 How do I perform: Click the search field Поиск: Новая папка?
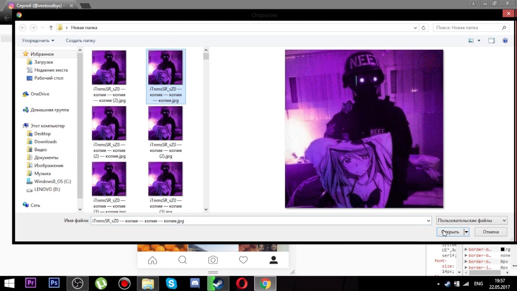point(471,27)
